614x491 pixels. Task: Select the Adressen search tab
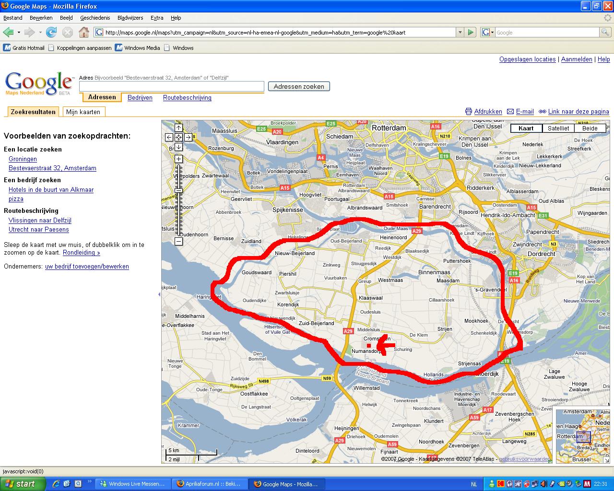tap(102, 97)
